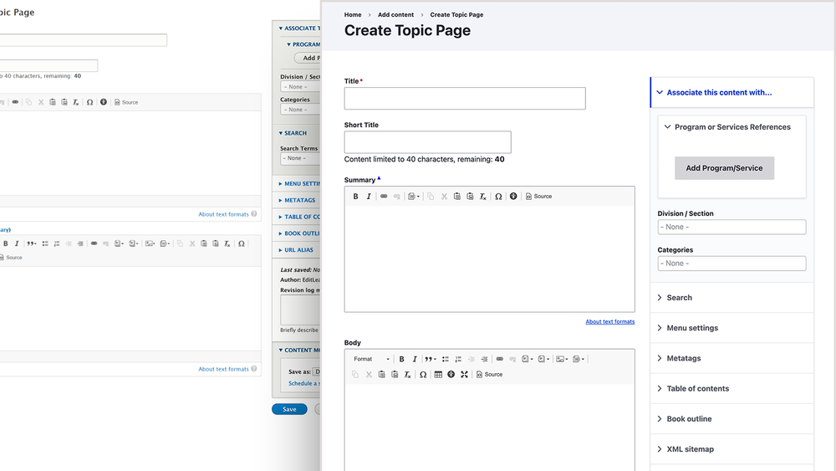Image resolution: width=836 pixels, height=471 pixels.
Task: Open the Format dropdown in the Body editor
Action: click(x=371, y=360)
